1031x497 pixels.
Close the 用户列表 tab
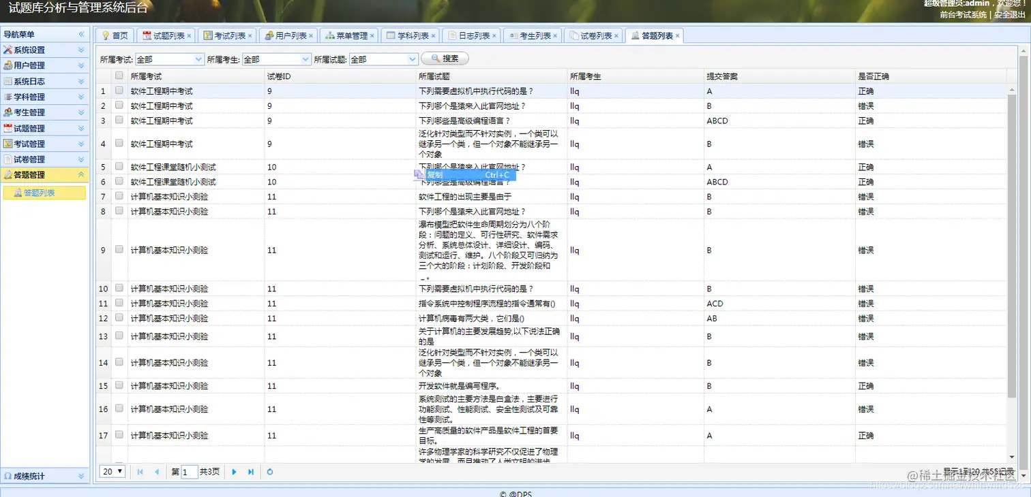[311, 36]
